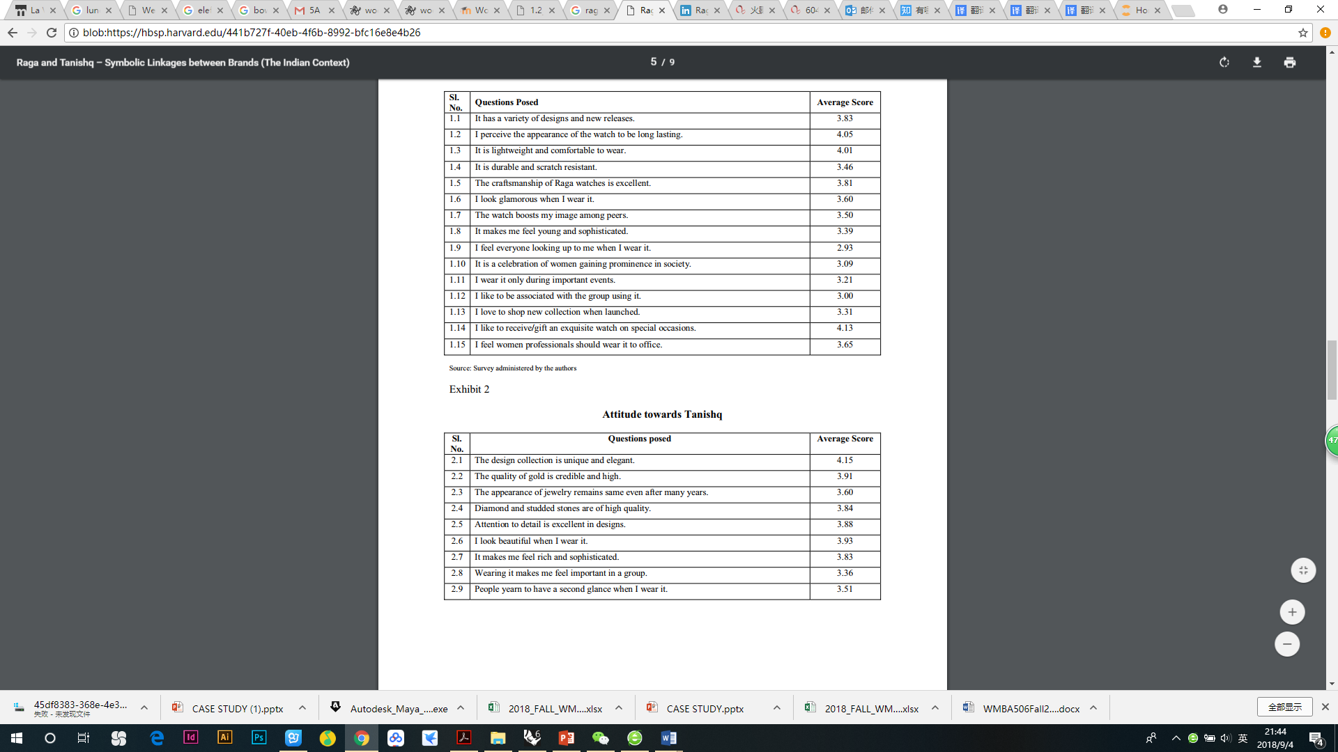1338x752 pixels.
Task: Click the green floating side widget
Action: pos(1332,441)
